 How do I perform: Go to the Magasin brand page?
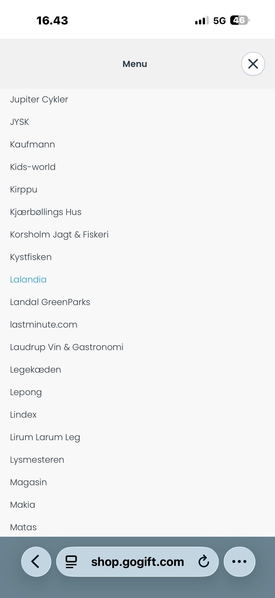pos(28,482)
